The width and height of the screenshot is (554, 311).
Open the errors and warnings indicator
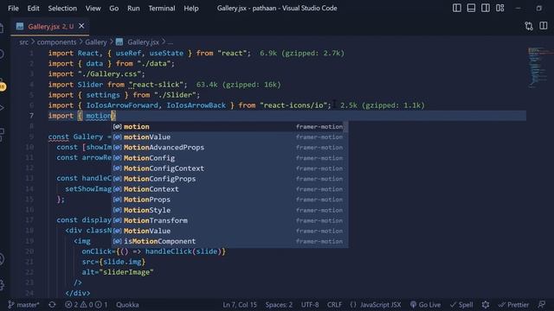coord(87,305)
